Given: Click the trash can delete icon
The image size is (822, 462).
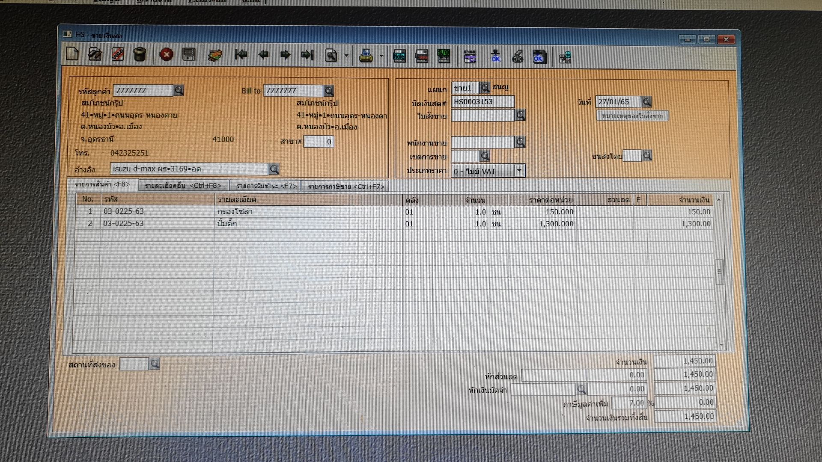Looking at the screenshot, I should click(140, 54).
